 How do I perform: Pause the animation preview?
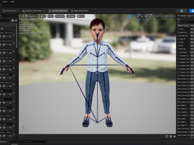(x=171, y=137)
